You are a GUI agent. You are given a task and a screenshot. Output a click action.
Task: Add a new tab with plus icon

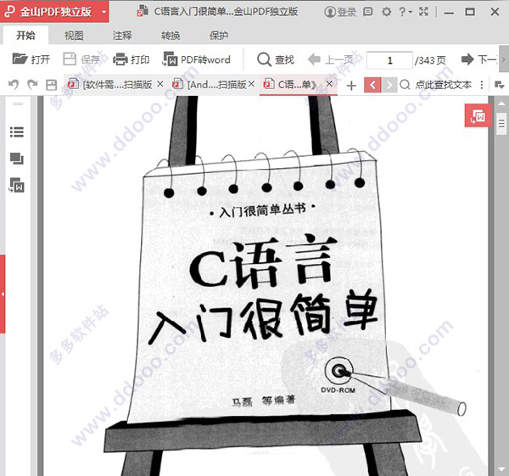tap(351, 86)
